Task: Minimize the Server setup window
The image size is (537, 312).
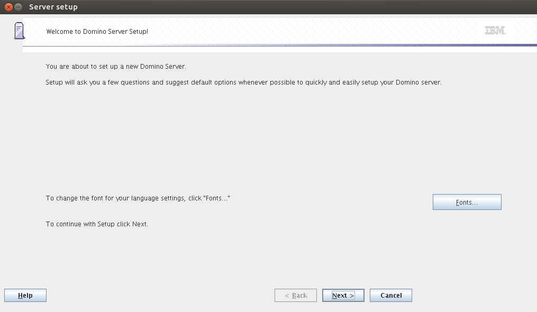Action: (x=19, y=7)
